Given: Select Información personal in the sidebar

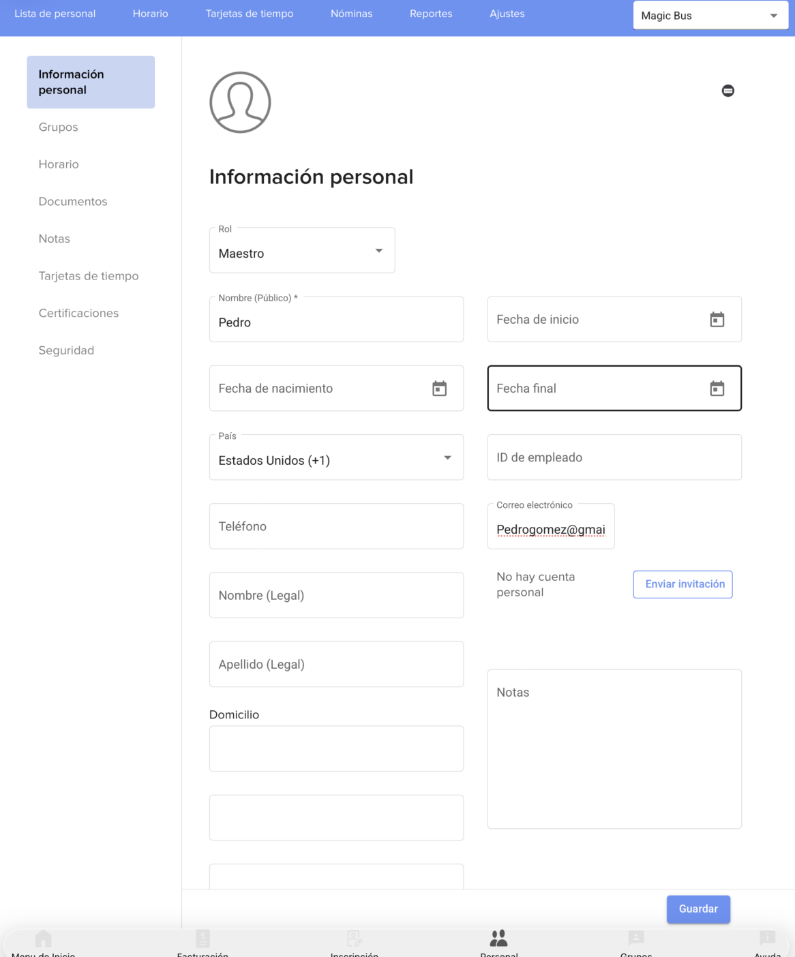Looking at the screenshot, I should click(91, 82).
